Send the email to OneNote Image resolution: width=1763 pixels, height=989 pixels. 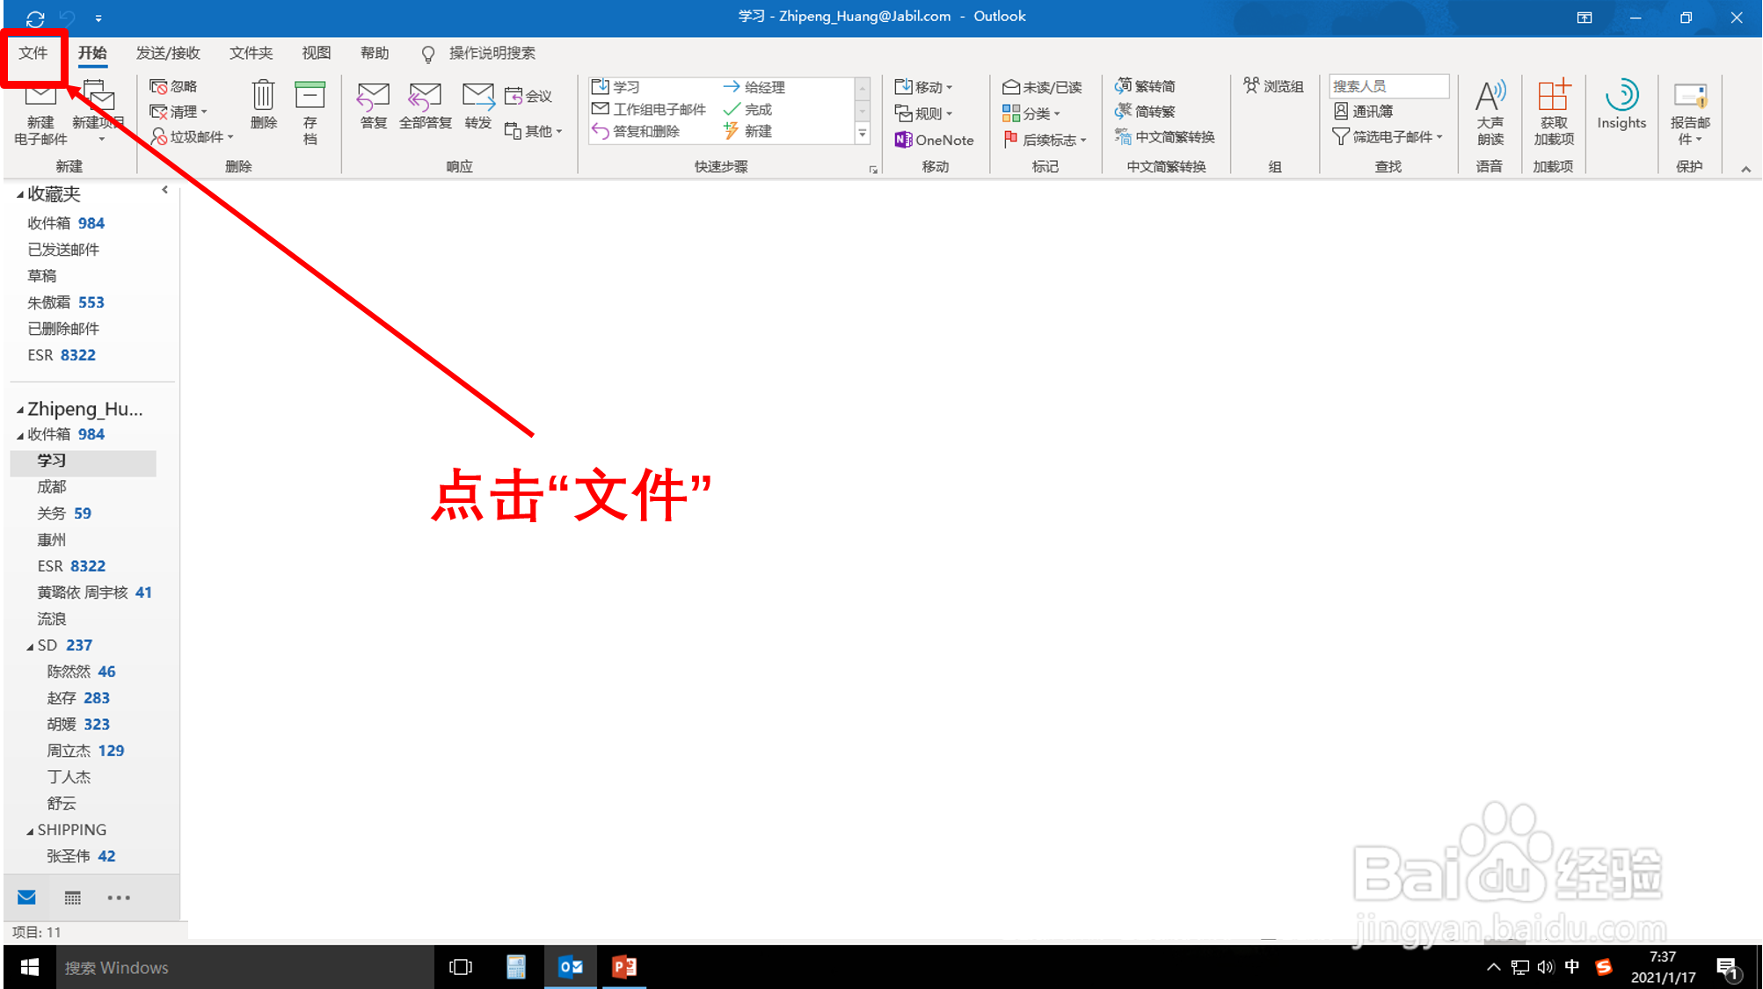935,139
